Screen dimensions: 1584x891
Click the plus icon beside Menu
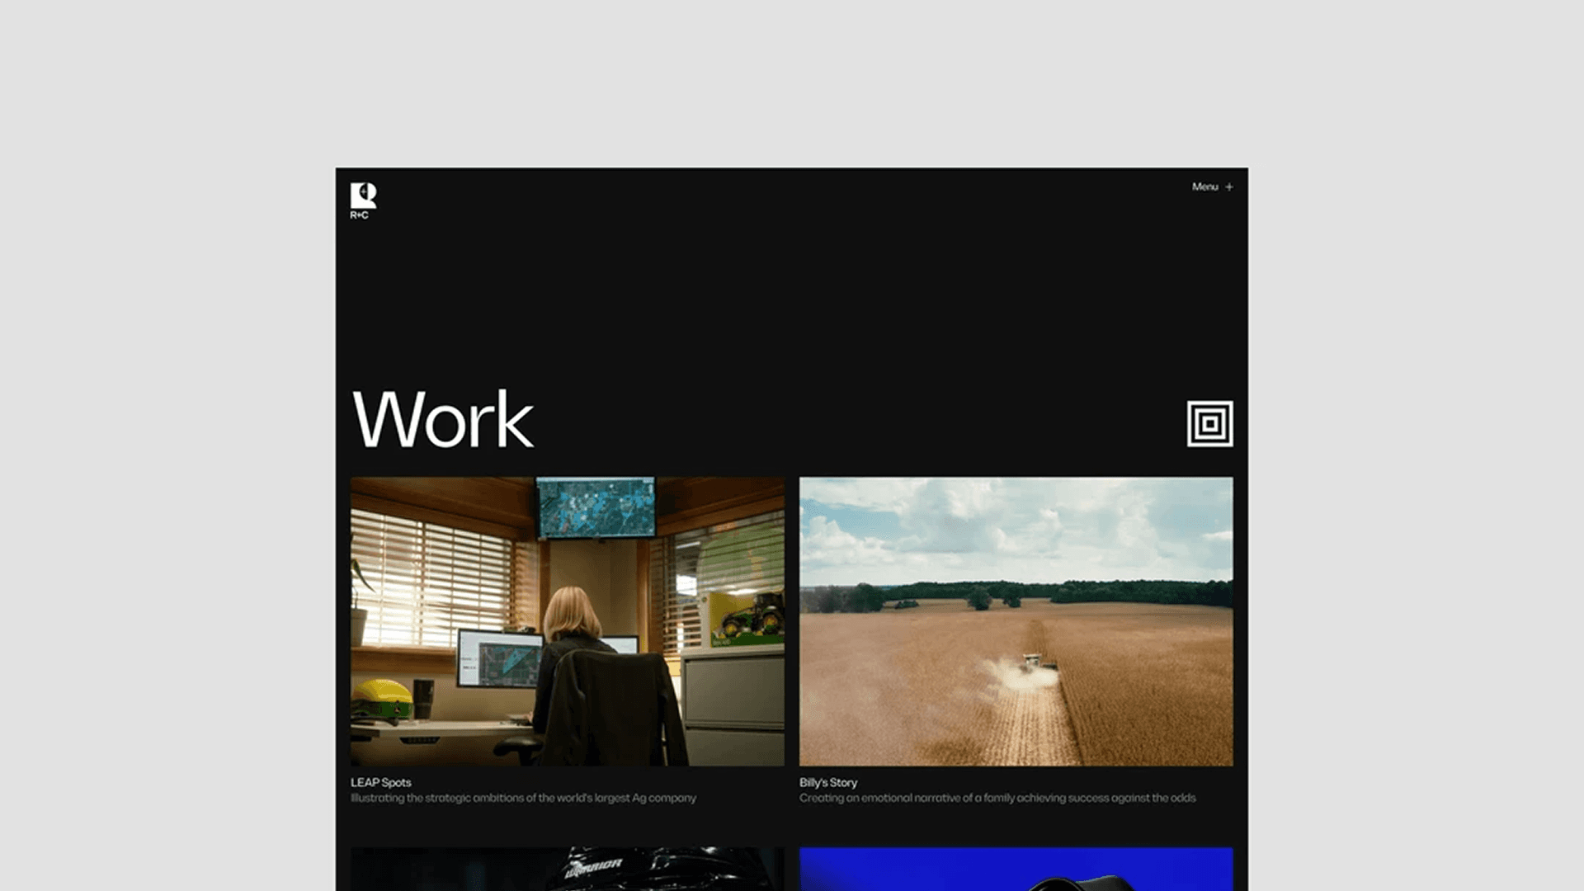tap(1229, 187)
